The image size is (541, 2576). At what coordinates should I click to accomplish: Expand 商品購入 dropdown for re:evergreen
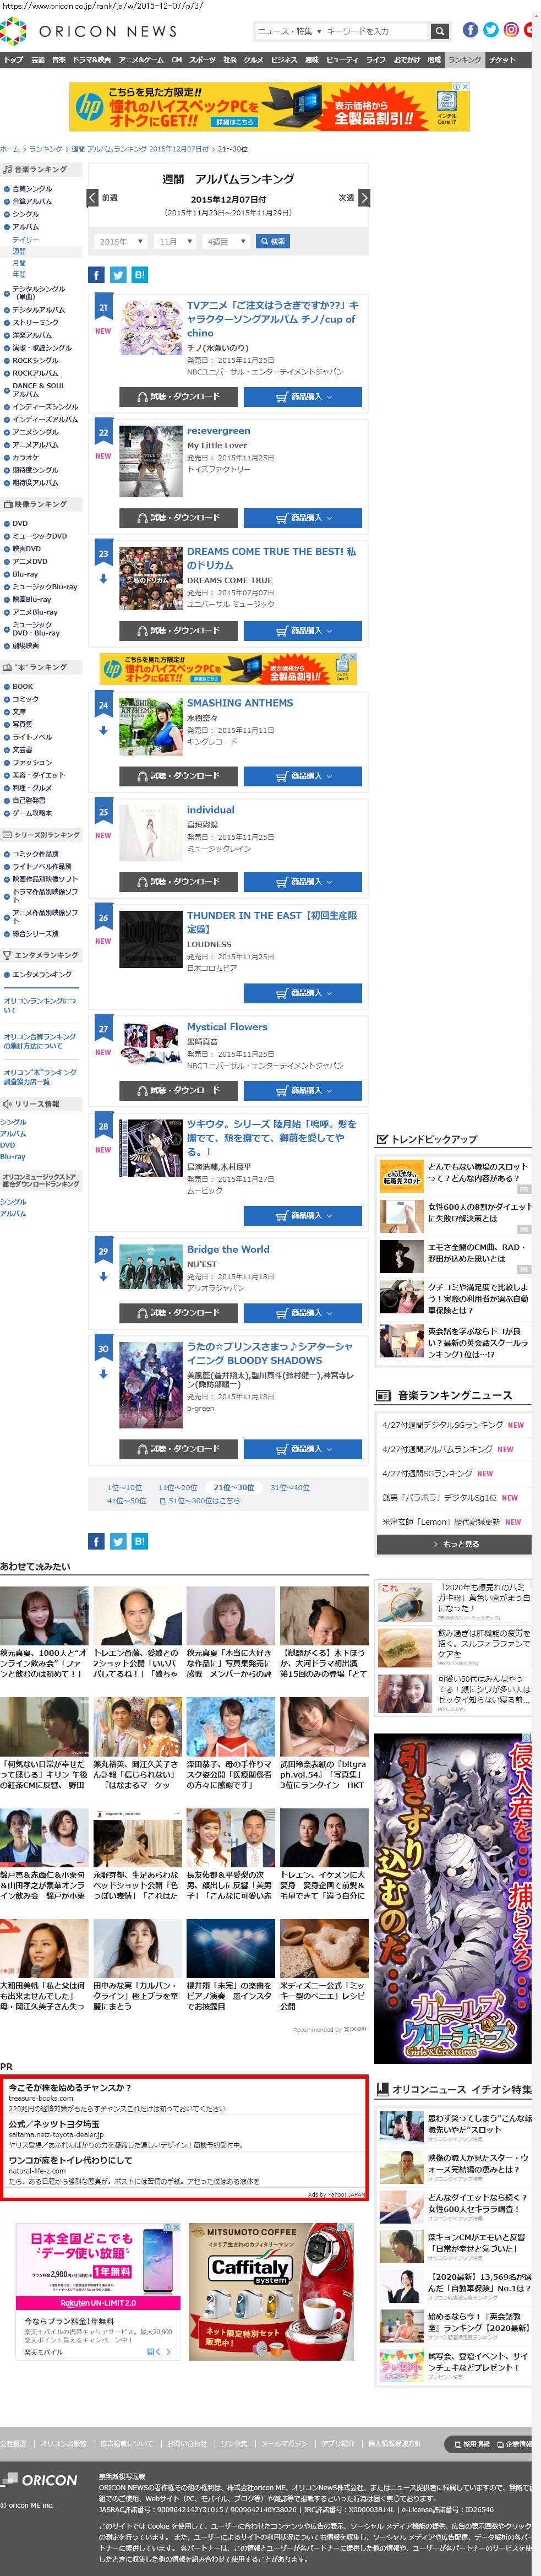point(303,518)
